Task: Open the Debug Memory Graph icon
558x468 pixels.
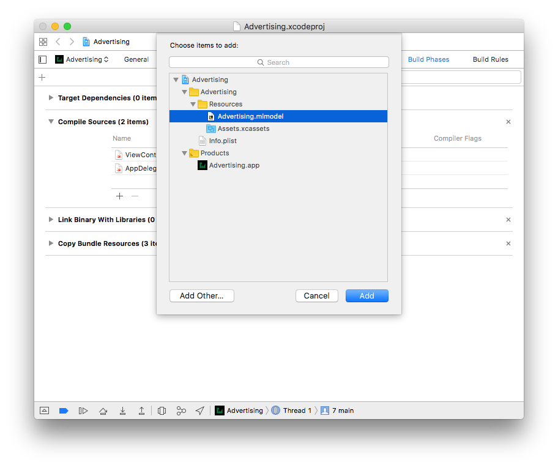Action: 181,410
